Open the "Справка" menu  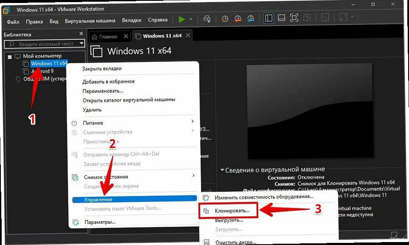[158, 20]
